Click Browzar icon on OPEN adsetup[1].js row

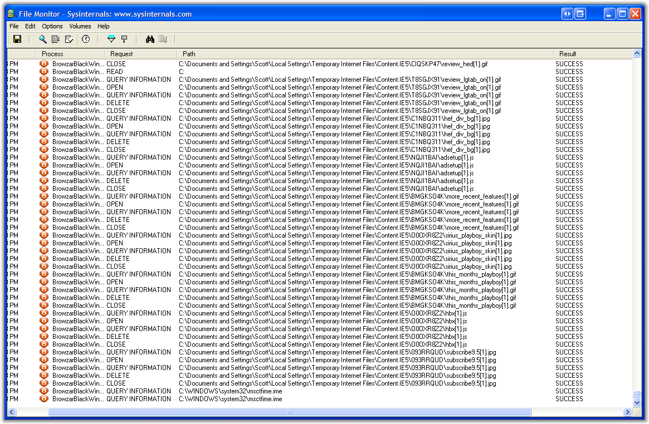pos(44,165)
